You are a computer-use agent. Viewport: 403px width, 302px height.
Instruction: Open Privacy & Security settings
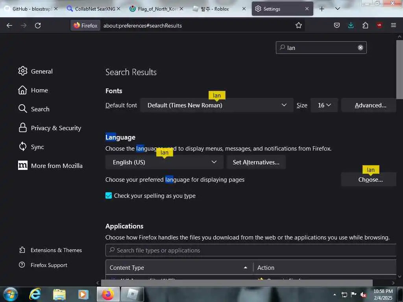50,128
